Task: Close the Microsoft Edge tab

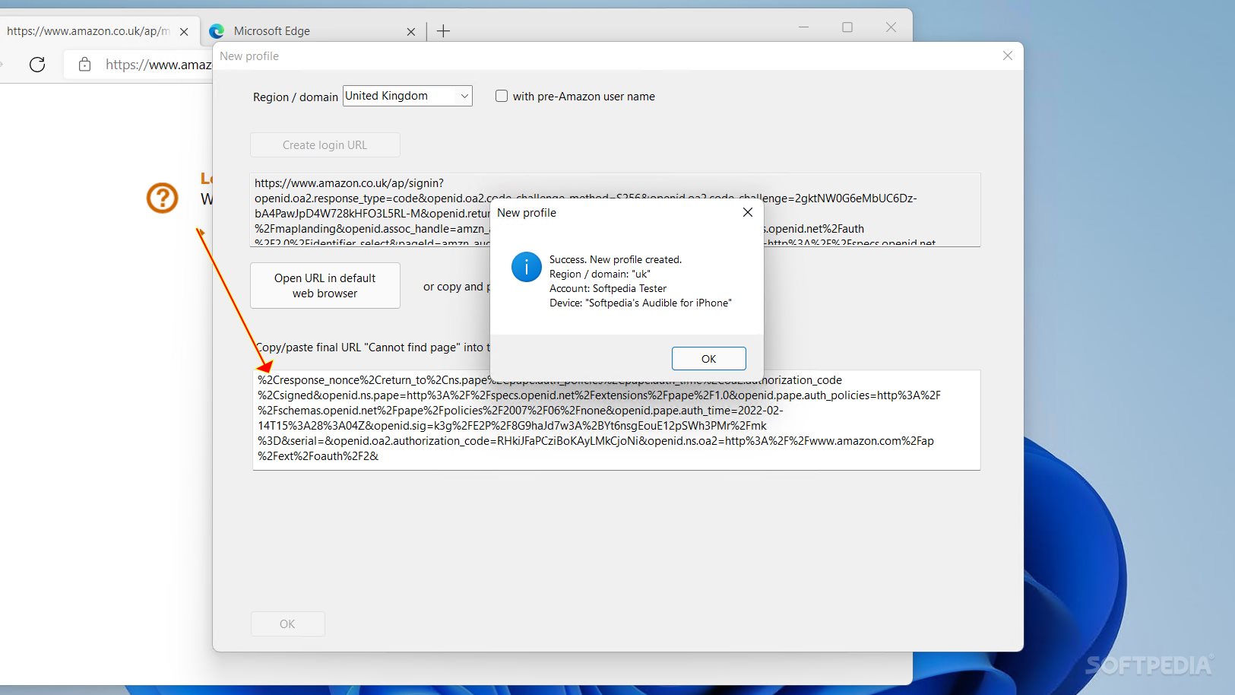Action: 410,32
